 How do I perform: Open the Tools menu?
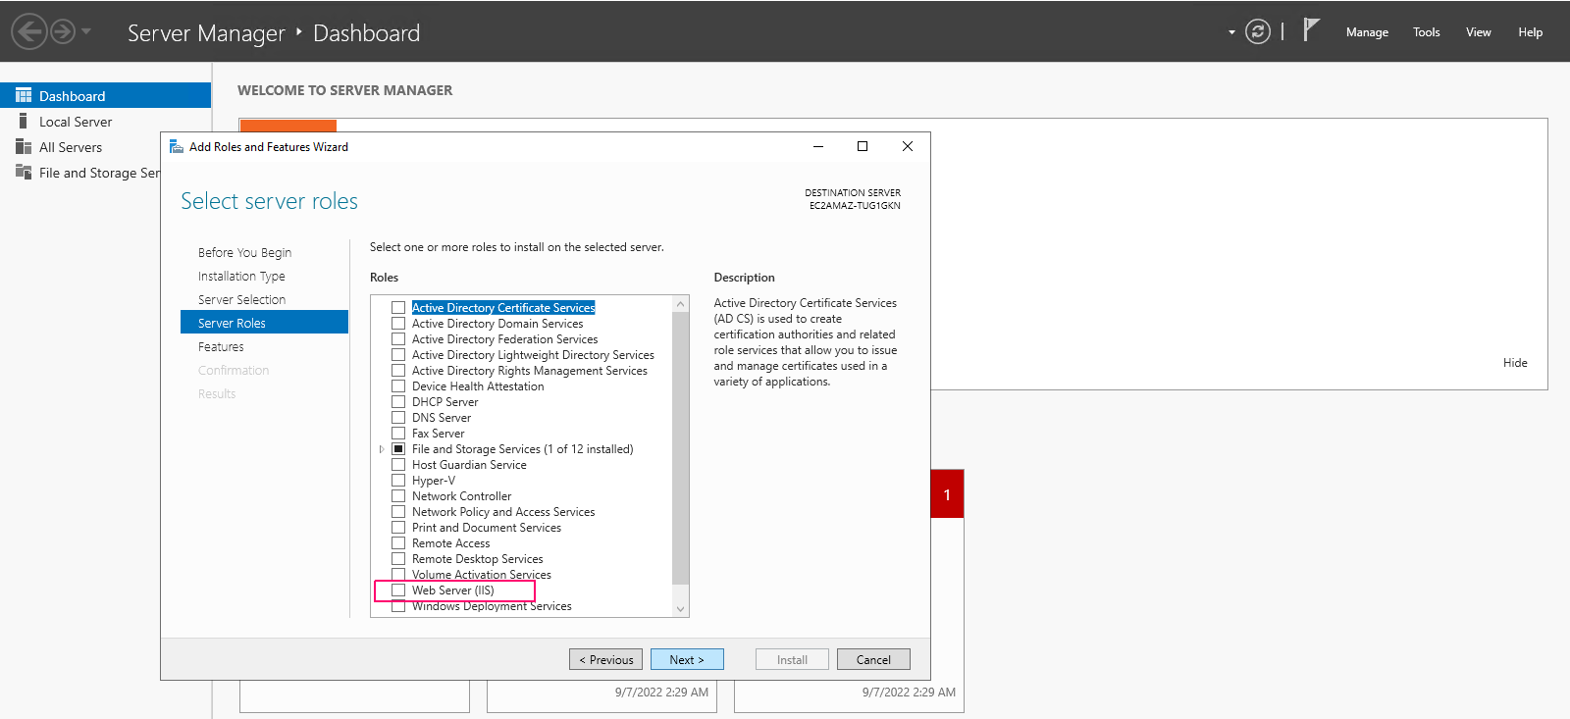pos(1426,32)
